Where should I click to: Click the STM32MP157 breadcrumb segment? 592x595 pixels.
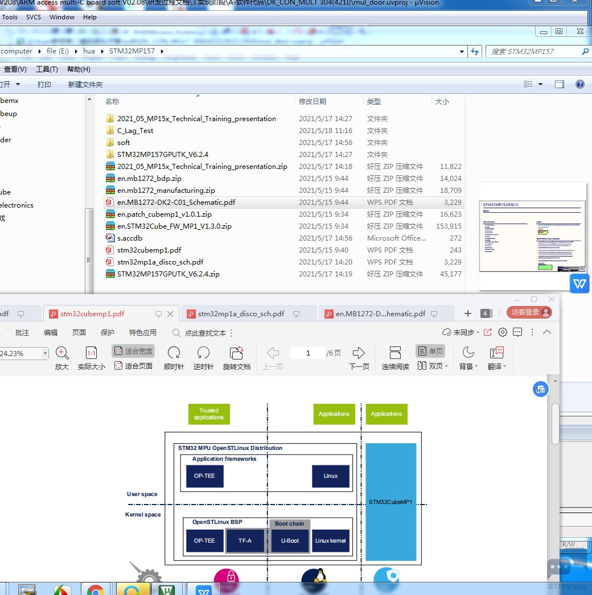click(131, 51)
